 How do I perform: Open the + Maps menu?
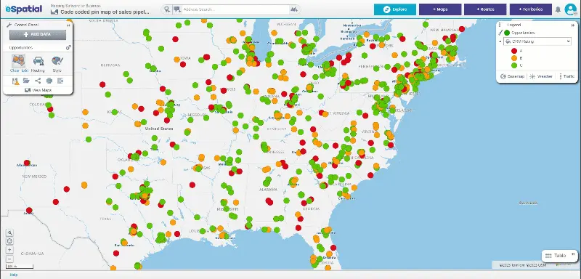point(440,9)
